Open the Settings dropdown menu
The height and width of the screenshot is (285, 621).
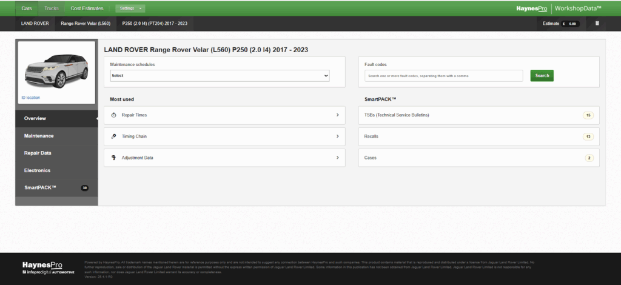click(130, 8)
